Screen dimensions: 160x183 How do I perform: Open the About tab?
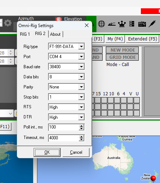point(55,34)
